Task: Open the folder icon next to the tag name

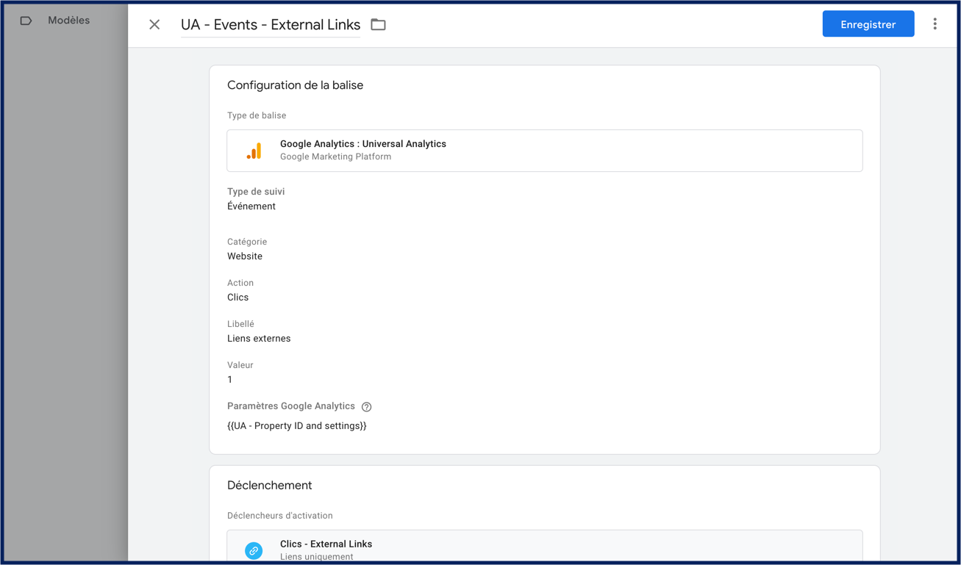Action: point(378,24)
